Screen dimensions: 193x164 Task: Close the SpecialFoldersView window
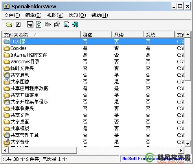coord(187,6)
